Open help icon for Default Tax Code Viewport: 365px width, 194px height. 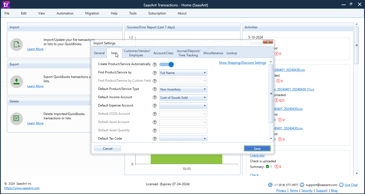(154, 139)
